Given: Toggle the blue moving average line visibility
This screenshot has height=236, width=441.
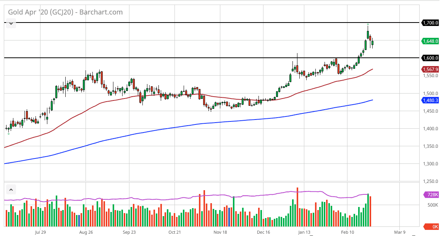Looking at the screenshot, I should pos(229,121).
